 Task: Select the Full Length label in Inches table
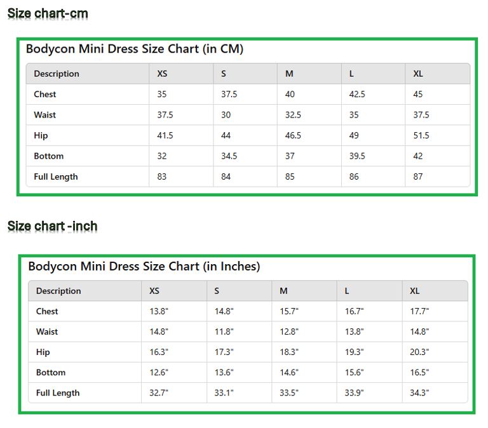coord(58,393)
